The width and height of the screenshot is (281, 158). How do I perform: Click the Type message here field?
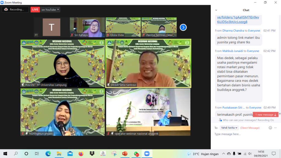coord(244,134)
